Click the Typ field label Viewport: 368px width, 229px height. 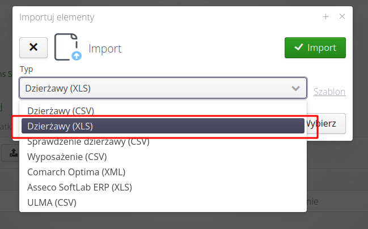pyautogui.click(x=27, y=69)
